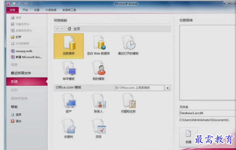This screenshot has height=150, width=236.
Task: Open recent file newasp.mdb
Action: [x=22, y=51]
